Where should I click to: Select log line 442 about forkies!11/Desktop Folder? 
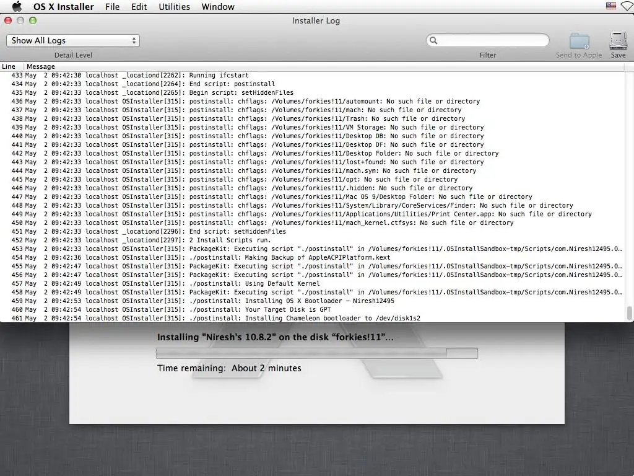tap(312, 154)
